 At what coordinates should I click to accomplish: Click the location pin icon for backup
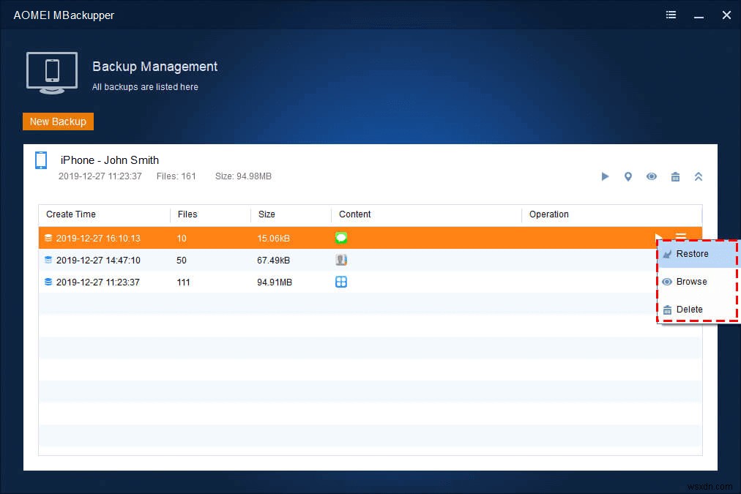628,176
